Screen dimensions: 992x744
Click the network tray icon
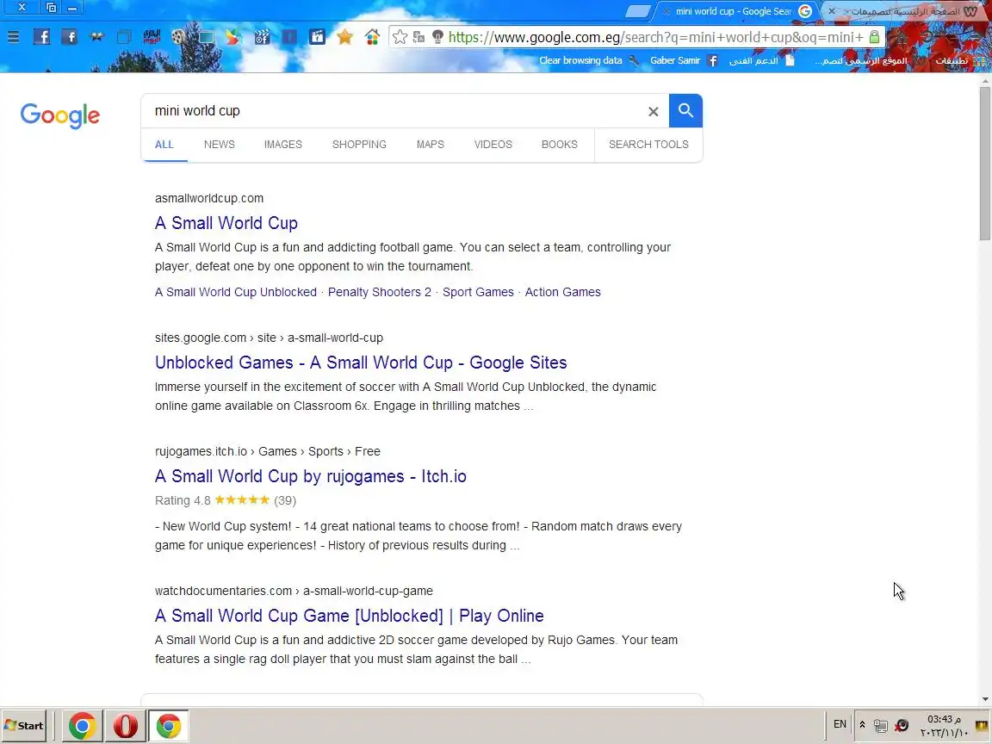pyautogui.click(x=880, y=726)
